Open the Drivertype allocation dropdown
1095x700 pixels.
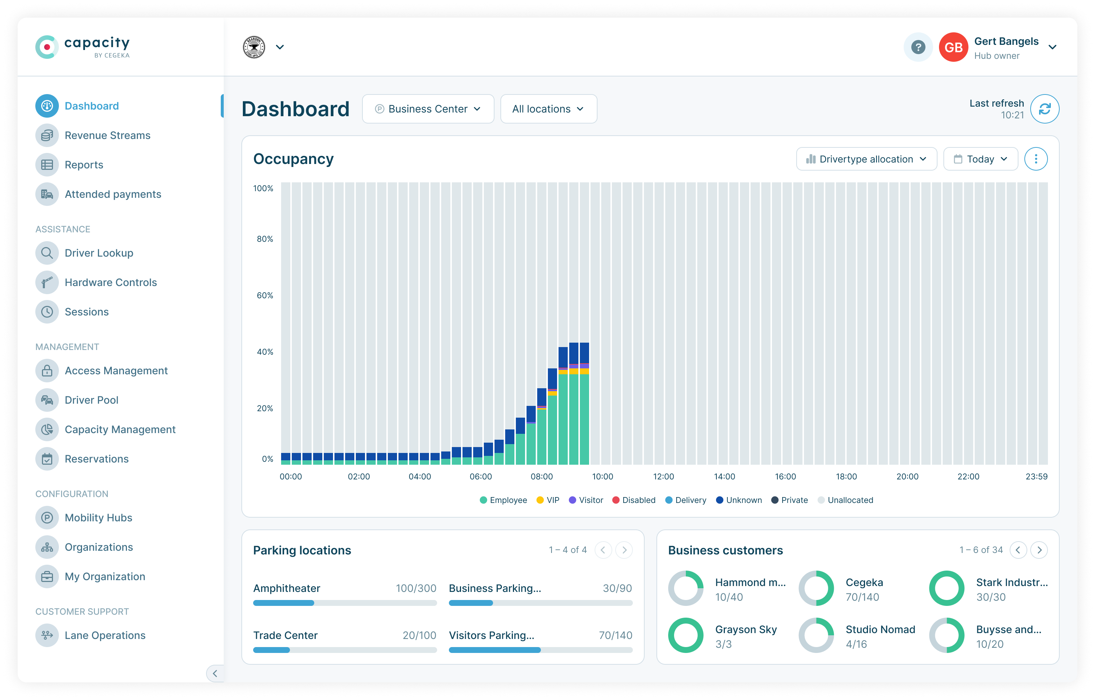point(866,159)
